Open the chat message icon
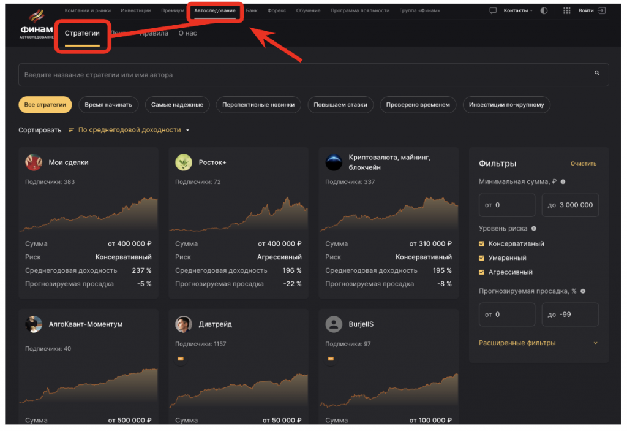627x431 pixels. [493, 11]
